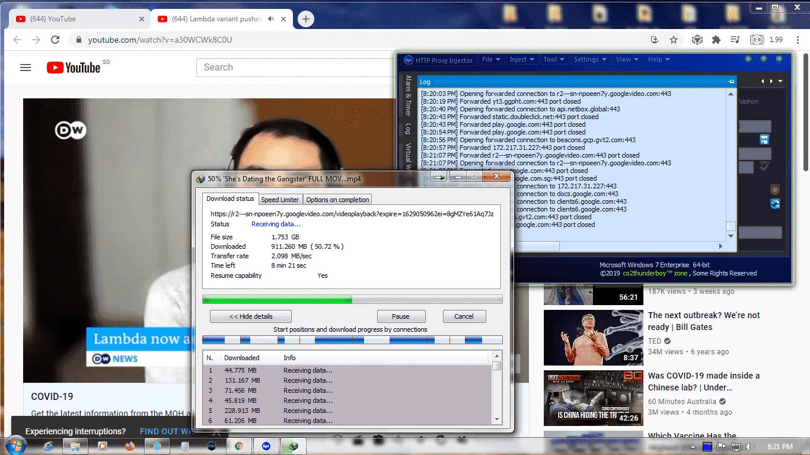The height and width of the screenshot is (455, 810).
Task: Click the blue save icon in HTTP Proxy Injector
Action: coord(764,140)
